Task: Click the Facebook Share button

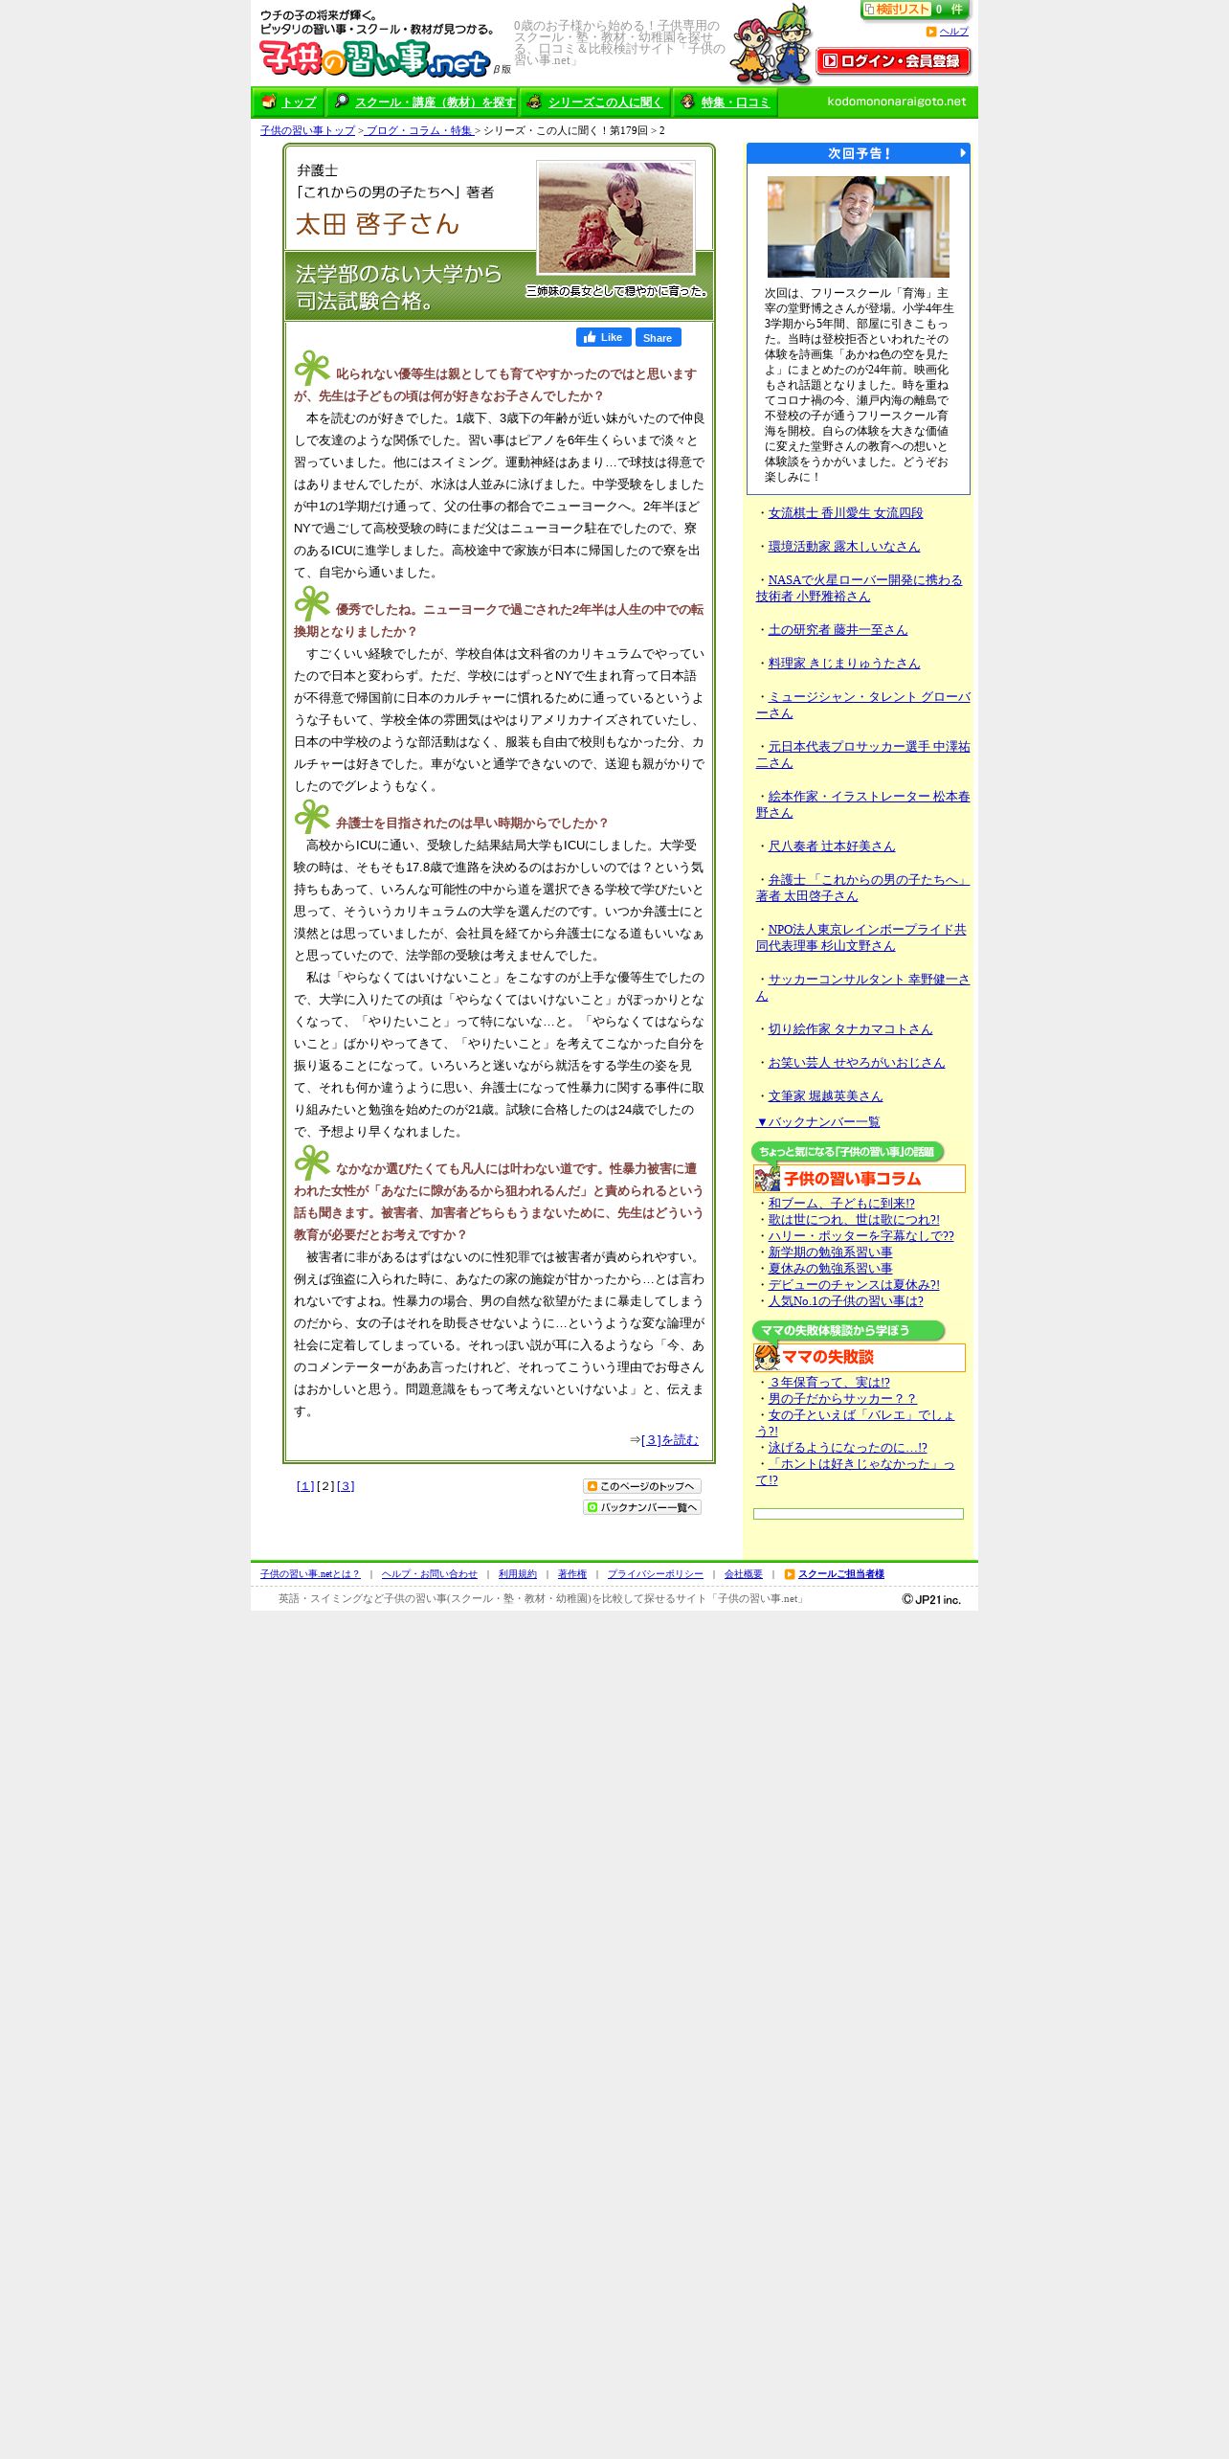Action: click(658, 337)
